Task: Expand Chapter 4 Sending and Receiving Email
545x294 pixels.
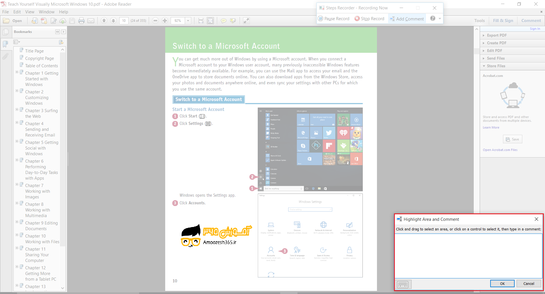Action: tap(17, 123)
